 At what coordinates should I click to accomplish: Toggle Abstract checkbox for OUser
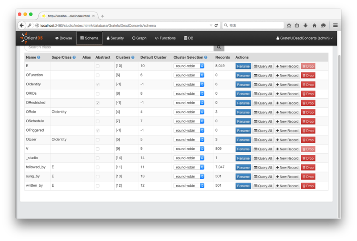tap(98, 140)
